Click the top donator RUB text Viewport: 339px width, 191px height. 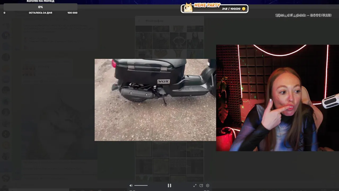tap(303, 15)
